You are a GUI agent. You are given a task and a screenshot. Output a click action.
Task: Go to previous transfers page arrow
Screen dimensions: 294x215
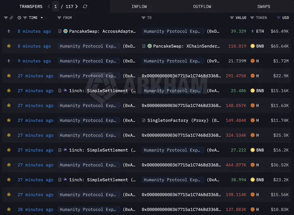coord(49,6)
